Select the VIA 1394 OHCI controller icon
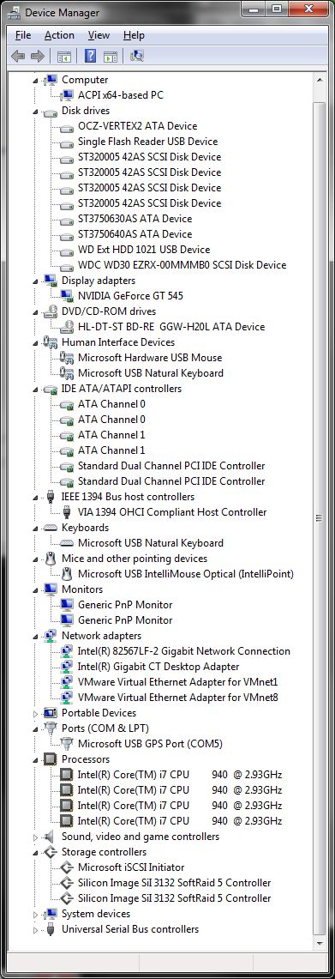 [68, 512]
